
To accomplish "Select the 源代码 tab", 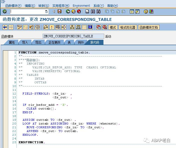I will point(94,42).
